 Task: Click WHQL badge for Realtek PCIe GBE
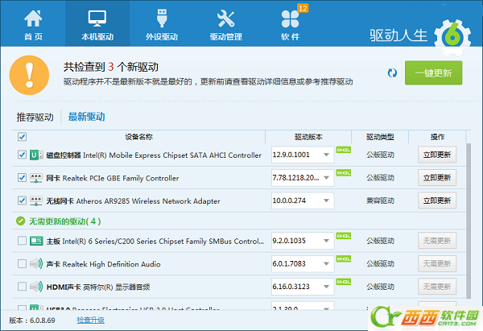tap(344, 172)
